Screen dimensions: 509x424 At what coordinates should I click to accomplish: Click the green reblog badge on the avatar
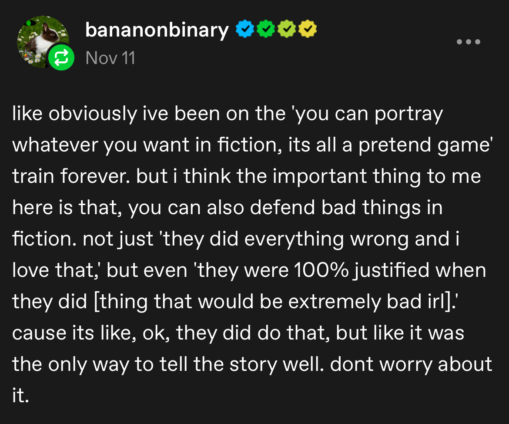[61, 58]
